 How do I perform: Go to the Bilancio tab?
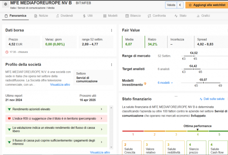[x=133, y=16]
